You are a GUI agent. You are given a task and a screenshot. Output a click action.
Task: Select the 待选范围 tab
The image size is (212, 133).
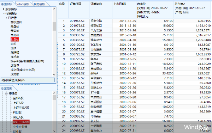point(6,89)
